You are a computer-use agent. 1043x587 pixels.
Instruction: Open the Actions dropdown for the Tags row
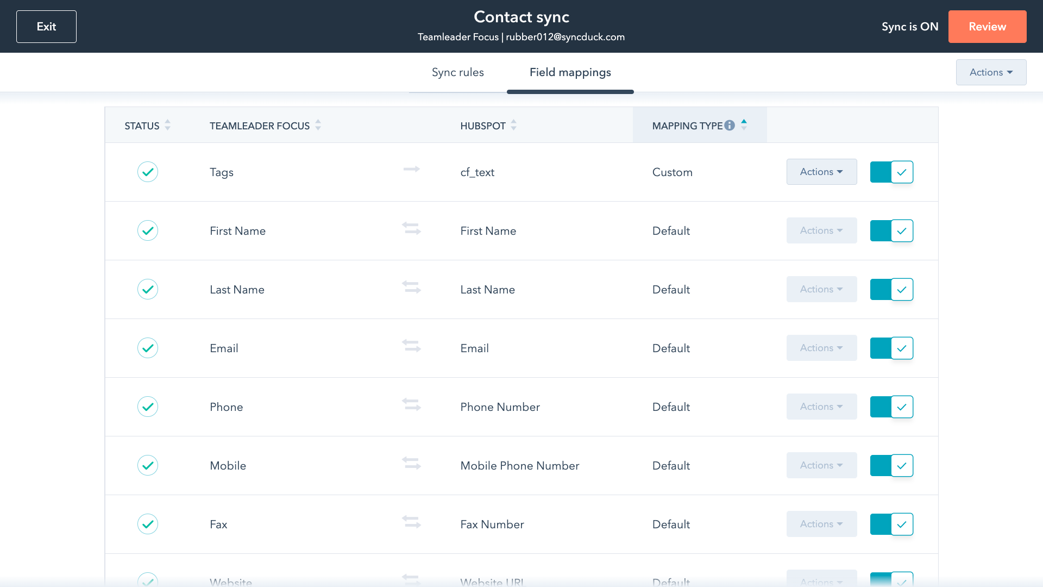[x=821, y=172]
